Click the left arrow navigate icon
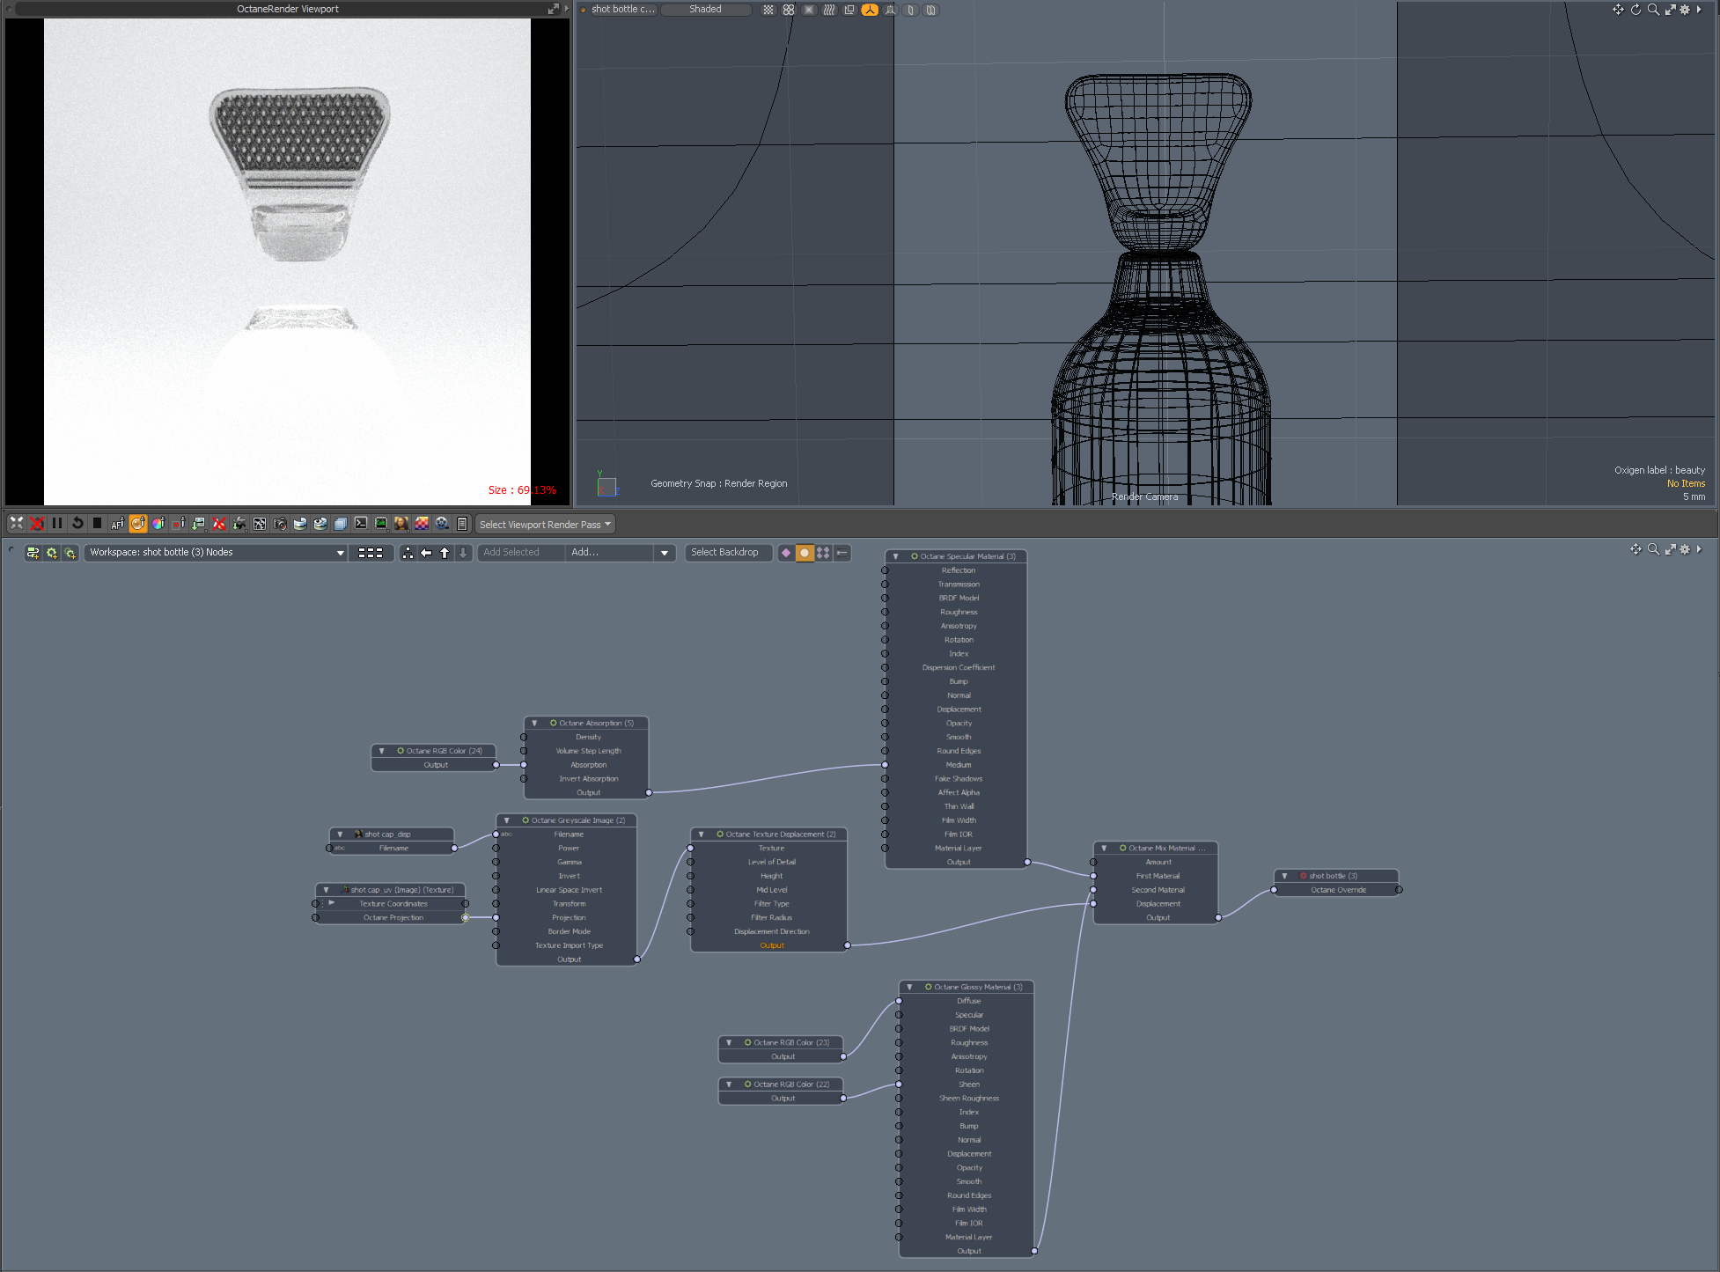Screen dimensions: 1720x1272 coord(426,553)
